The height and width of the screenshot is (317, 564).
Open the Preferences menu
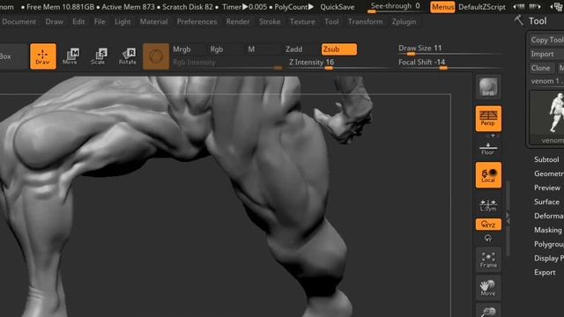(197, 21)
